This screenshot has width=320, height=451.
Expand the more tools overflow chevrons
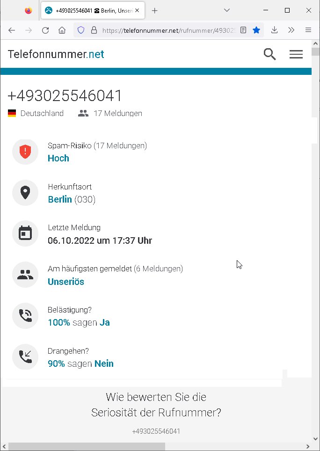point(291,30)
